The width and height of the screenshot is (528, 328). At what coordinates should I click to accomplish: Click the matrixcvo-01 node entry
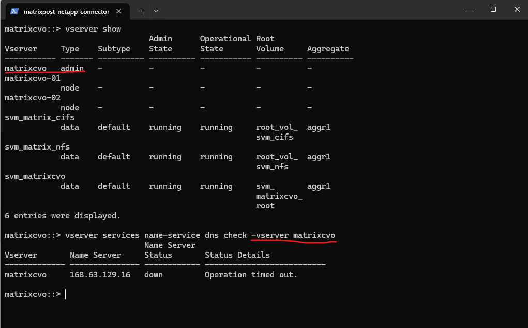click(32, 78)
